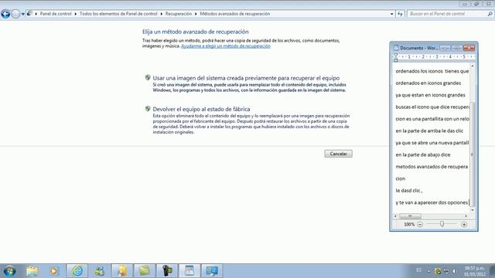Click WordPad document icon in title bar
Image resolution: width=495 pixels, height=278 pixels.
point(396,48)
